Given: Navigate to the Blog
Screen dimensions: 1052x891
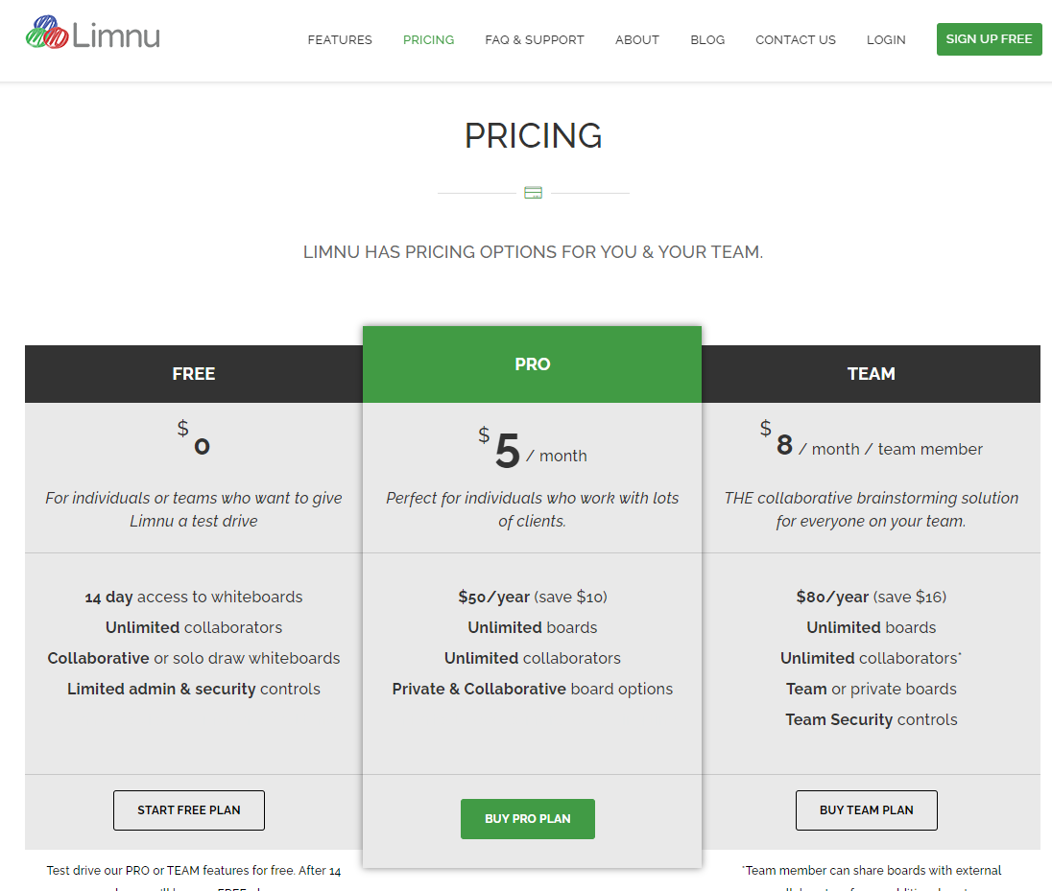Looking at the screenshot, I should point(707,40).
